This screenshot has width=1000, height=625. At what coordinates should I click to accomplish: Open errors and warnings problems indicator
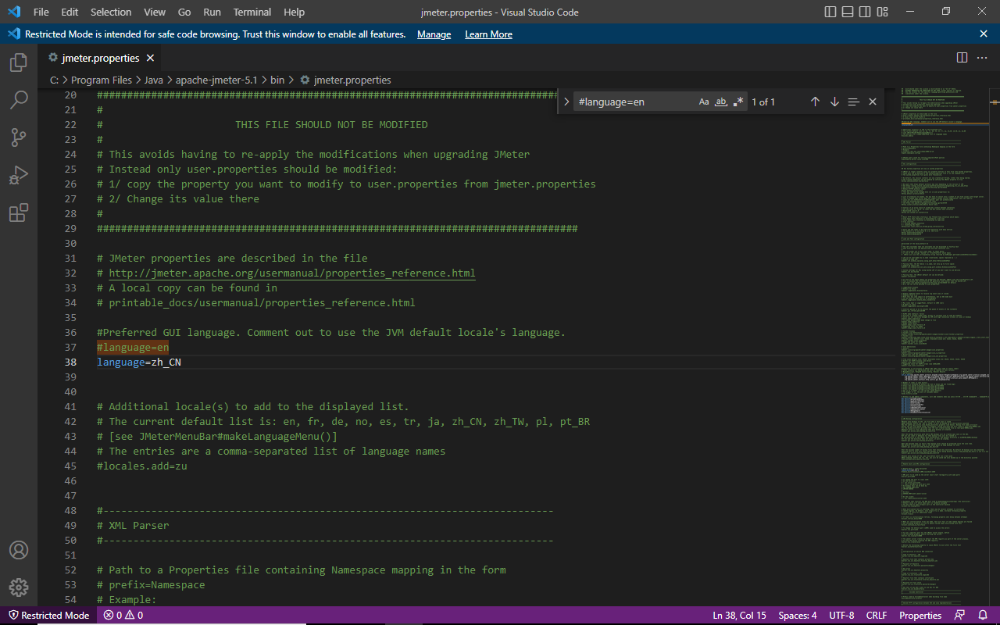pyautogui.click(x=123, y=616)
